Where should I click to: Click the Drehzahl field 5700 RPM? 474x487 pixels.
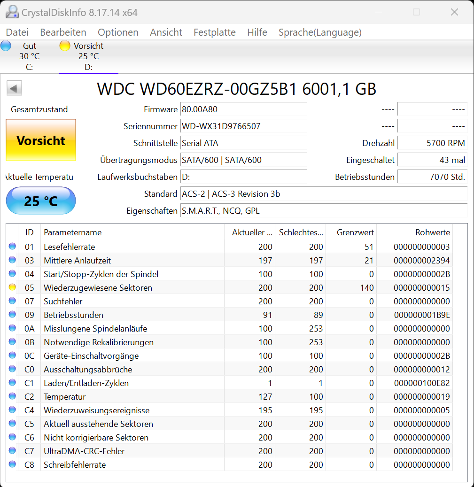pyautogui.click(x=432, y=143)
